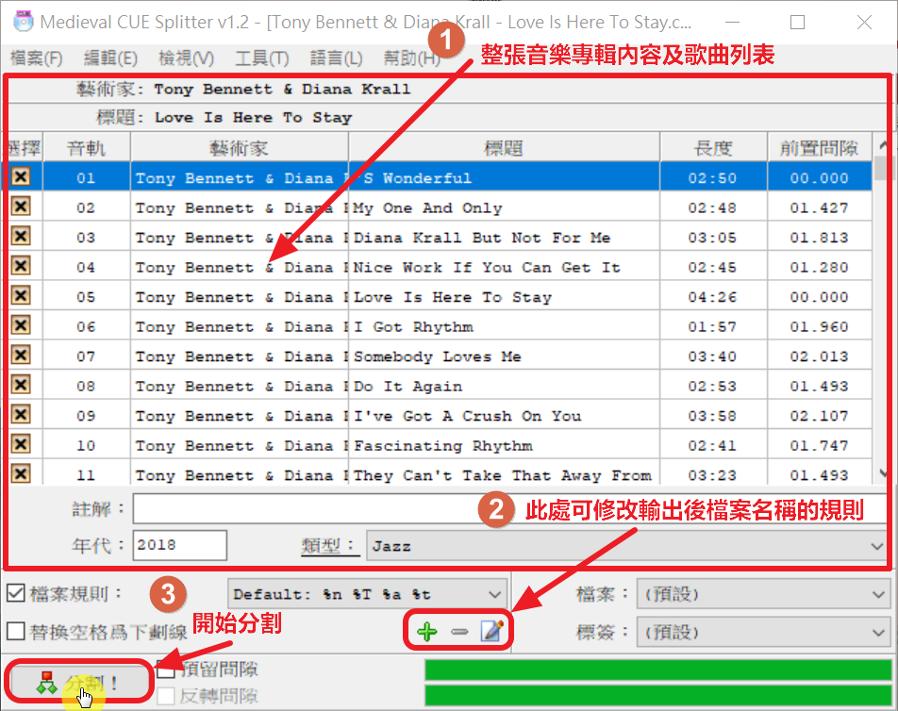Uncheck the selection box for track 04
This screenshot has height=711, width=898.
21,266
